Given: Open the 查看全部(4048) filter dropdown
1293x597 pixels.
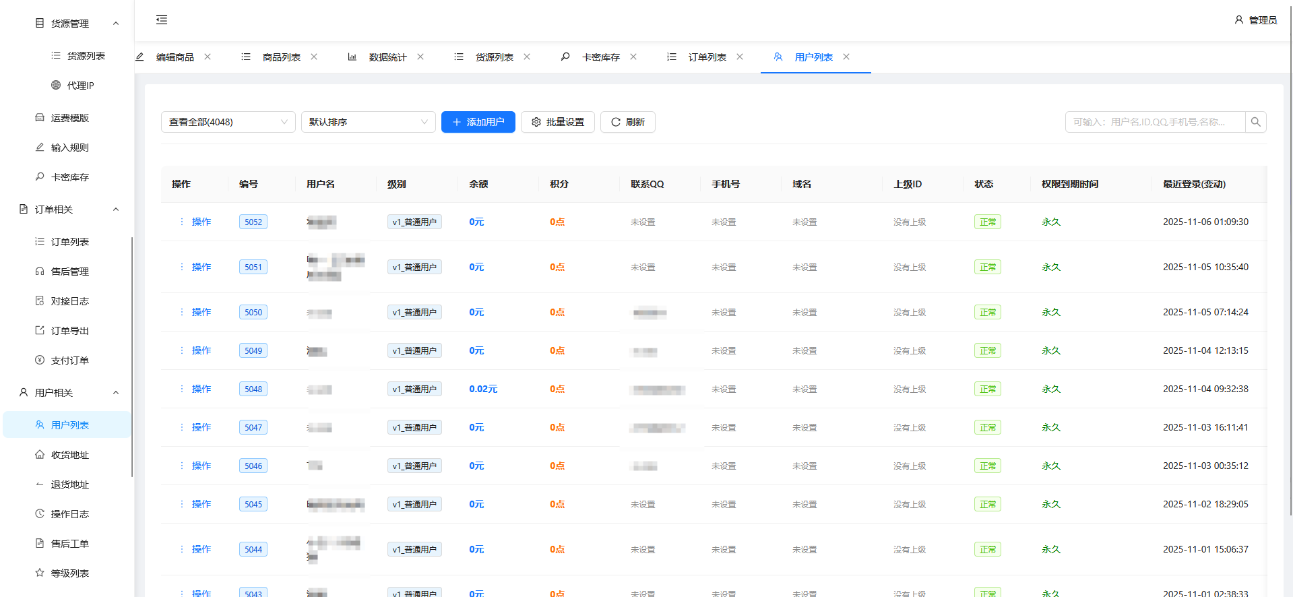Looking at the screenshot, I should pos(228,122).
